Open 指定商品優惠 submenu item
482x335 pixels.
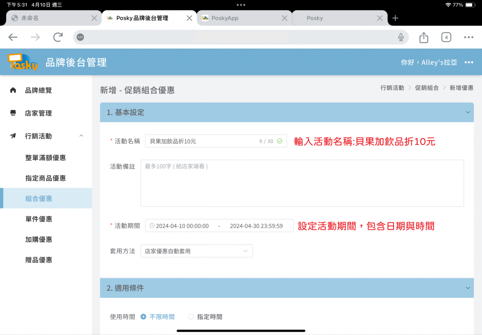46,178
